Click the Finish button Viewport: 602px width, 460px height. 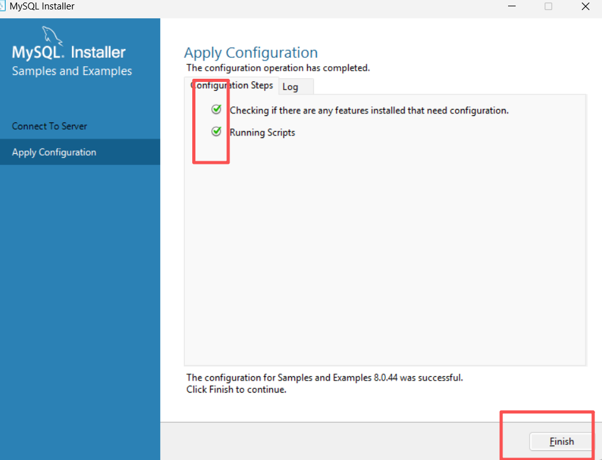click(x=561, y=442)
